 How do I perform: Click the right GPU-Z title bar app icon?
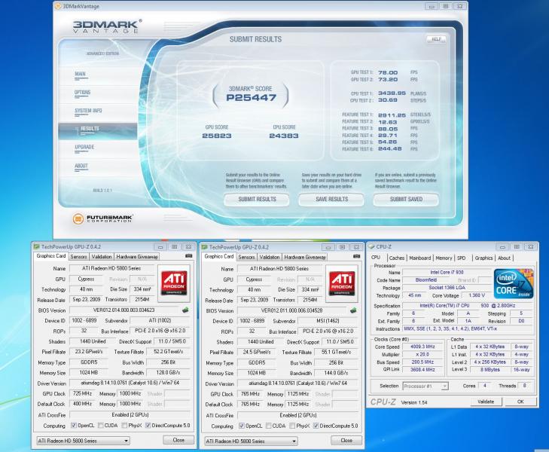(205, 247)
